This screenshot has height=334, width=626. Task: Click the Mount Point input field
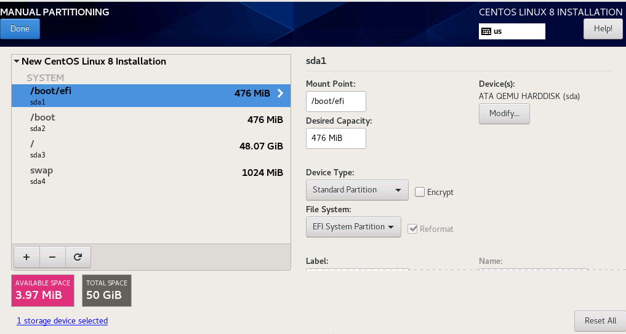pyautogui.click(x=335, y=101)
